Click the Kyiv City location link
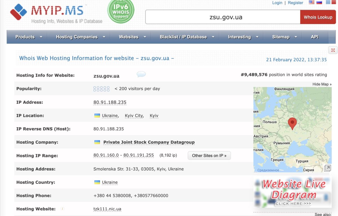Screen dimensions: 338x216 coord(134,115)
